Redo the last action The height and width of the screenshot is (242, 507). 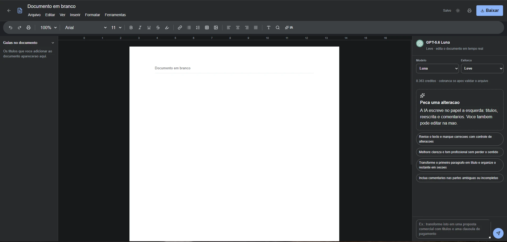[20, 28]
